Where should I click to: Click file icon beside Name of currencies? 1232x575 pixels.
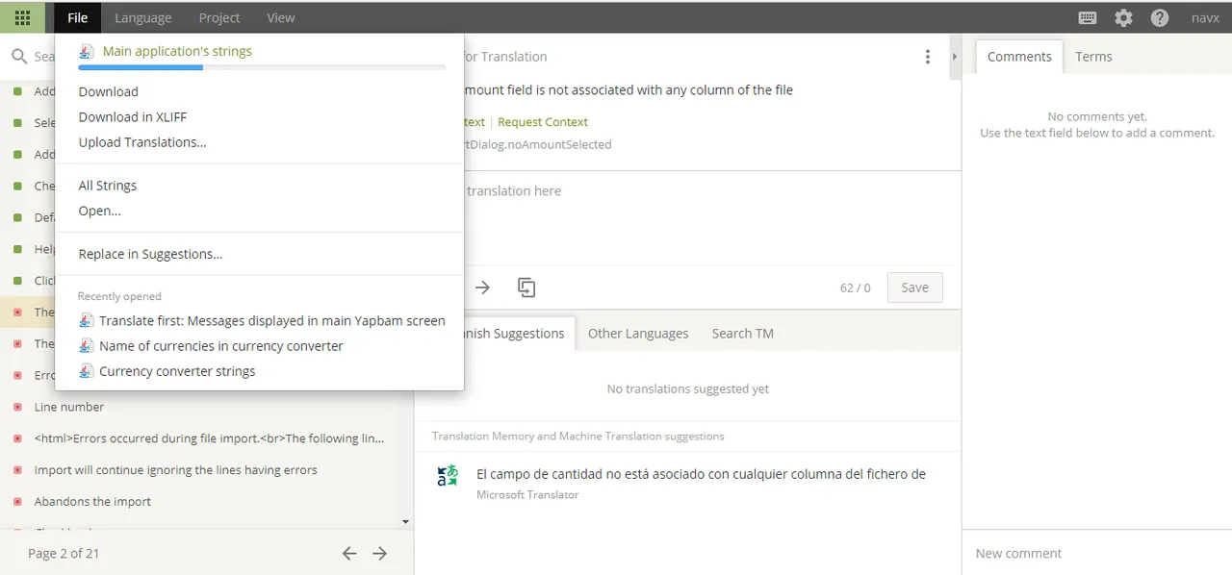tap(87, 346)
